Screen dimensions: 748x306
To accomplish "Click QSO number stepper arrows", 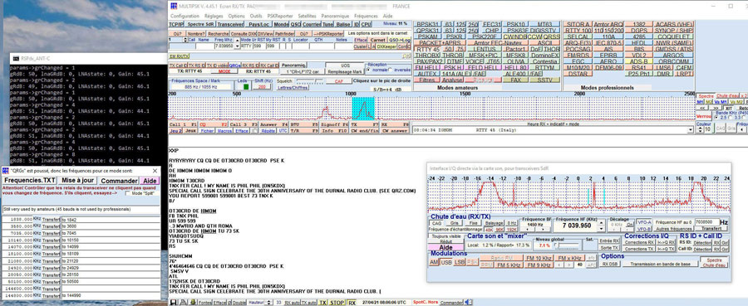I will click(x=185, y=40).
